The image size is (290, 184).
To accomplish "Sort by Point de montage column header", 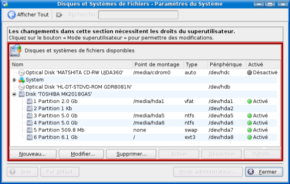I will coord(158,64).
